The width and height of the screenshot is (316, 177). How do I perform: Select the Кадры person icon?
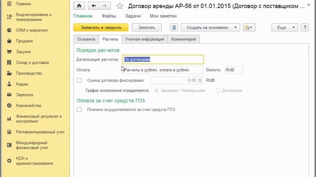pyautogui.click(x=9, y=84)
